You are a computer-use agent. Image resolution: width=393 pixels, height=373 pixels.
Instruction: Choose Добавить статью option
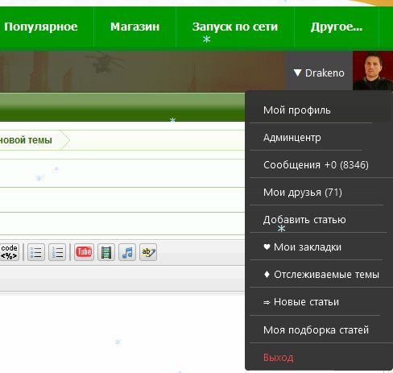(304, 220)
